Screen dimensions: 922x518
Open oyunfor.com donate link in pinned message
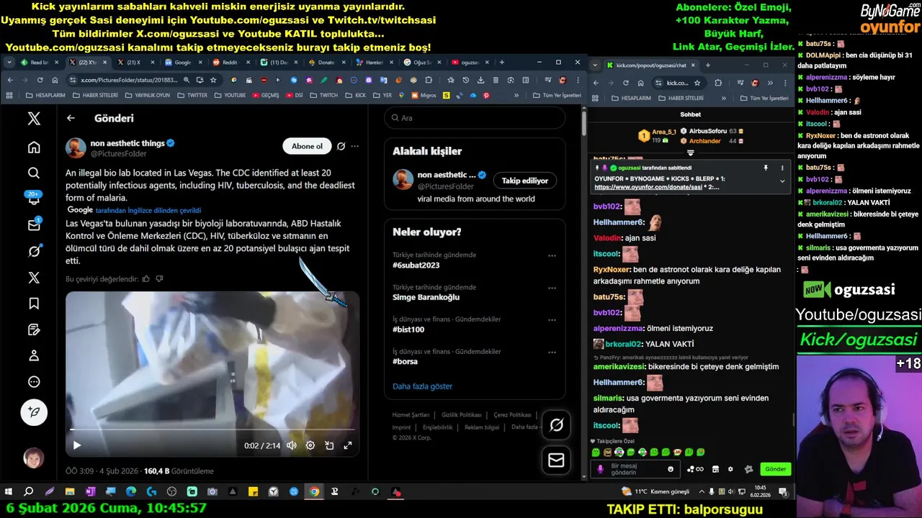coord(648,187)
